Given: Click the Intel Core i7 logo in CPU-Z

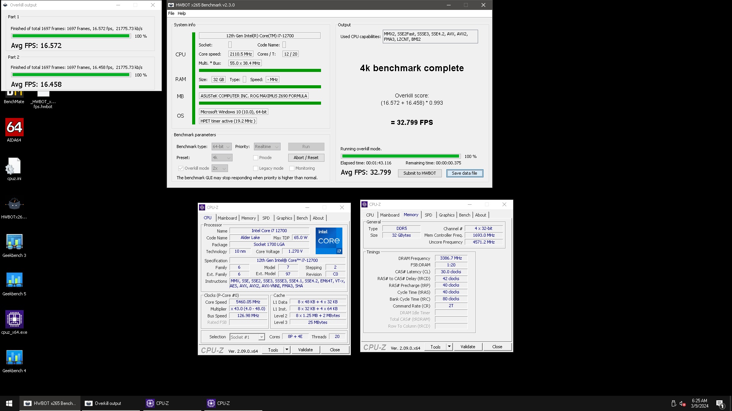Looking at the screenshot, I should [329, 241].
